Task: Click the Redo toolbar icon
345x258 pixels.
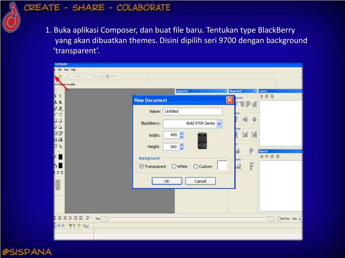Action: coord(100,77)
